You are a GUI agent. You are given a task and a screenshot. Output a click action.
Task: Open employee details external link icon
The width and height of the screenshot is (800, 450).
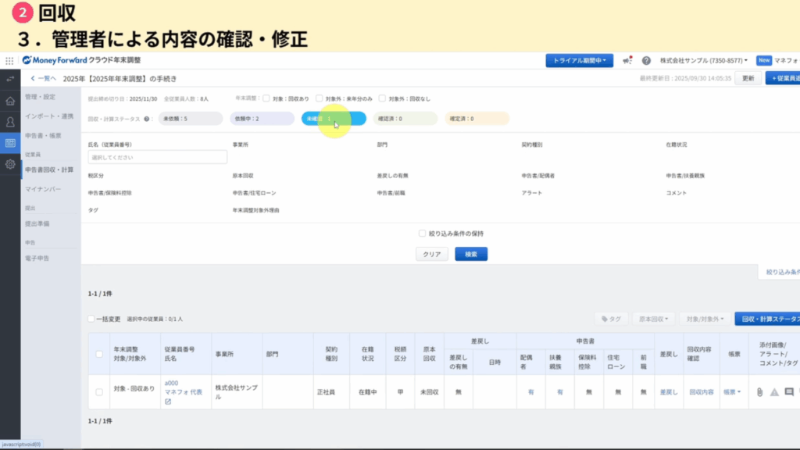click(168, 402)
